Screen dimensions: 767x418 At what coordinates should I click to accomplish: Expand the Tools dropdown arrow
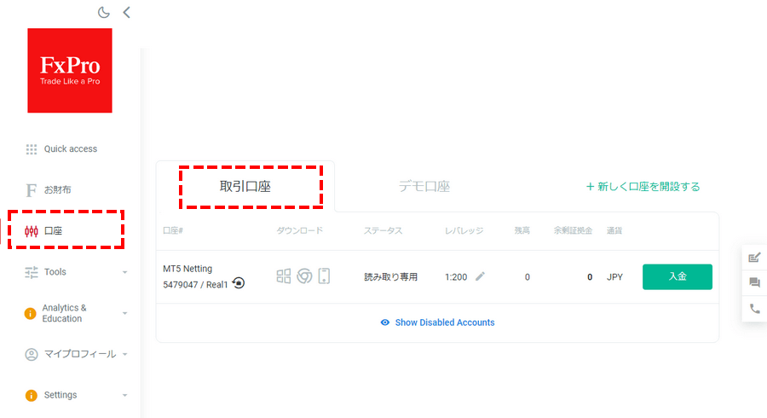[x=124, y=272]
